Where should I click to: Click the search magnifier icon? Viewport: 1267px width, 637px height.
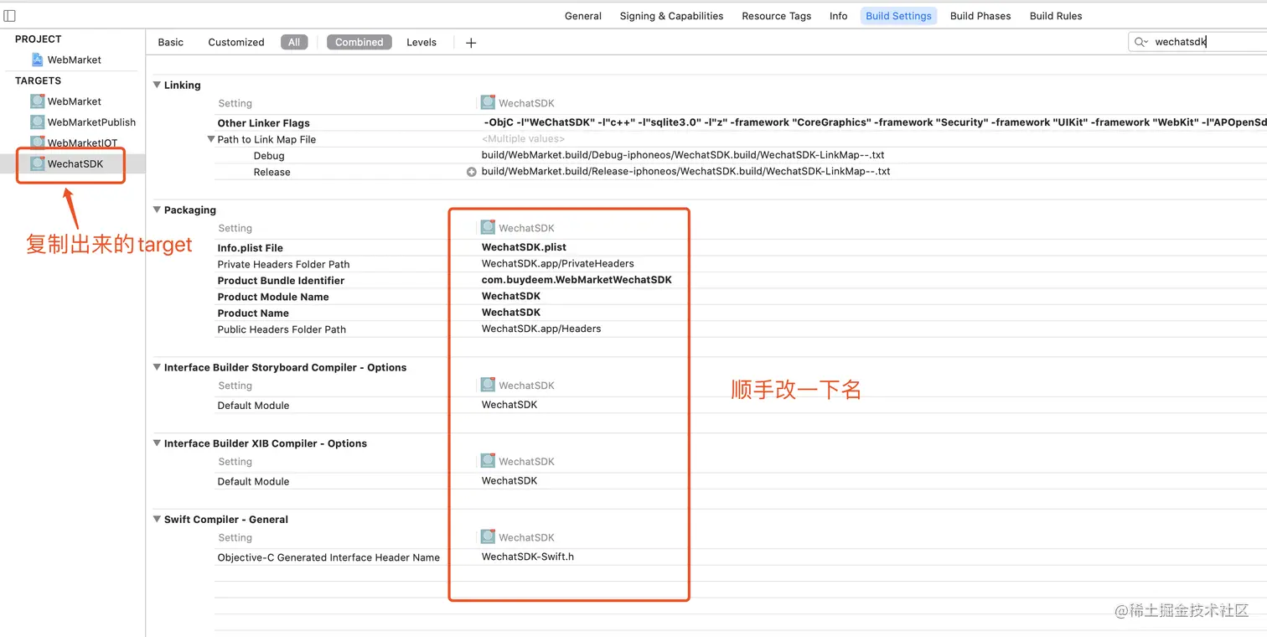[x=1140, y=42]
